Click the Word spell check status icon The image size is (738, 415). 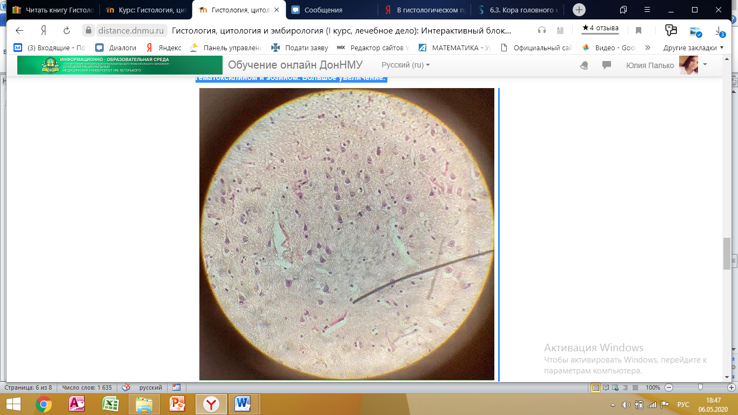pyautogui.click(x=126, y=387)
